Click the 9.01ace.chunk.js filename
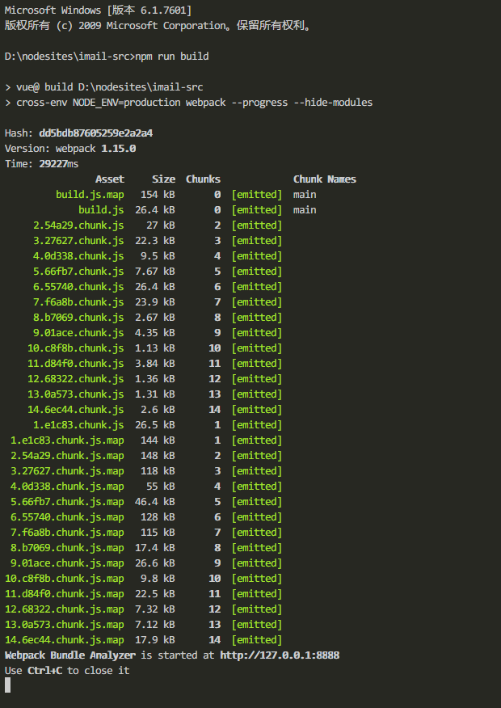501x708 pixels. pyautogui.click(x=78, y=333)
